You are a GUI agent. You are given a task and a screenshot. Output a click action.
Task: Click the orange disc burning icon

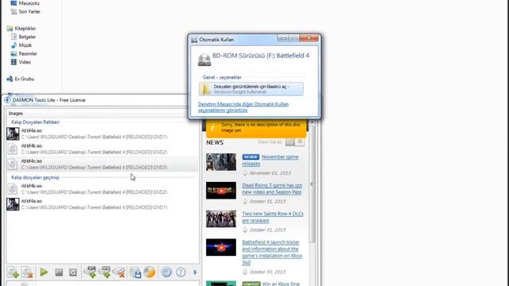150,272
